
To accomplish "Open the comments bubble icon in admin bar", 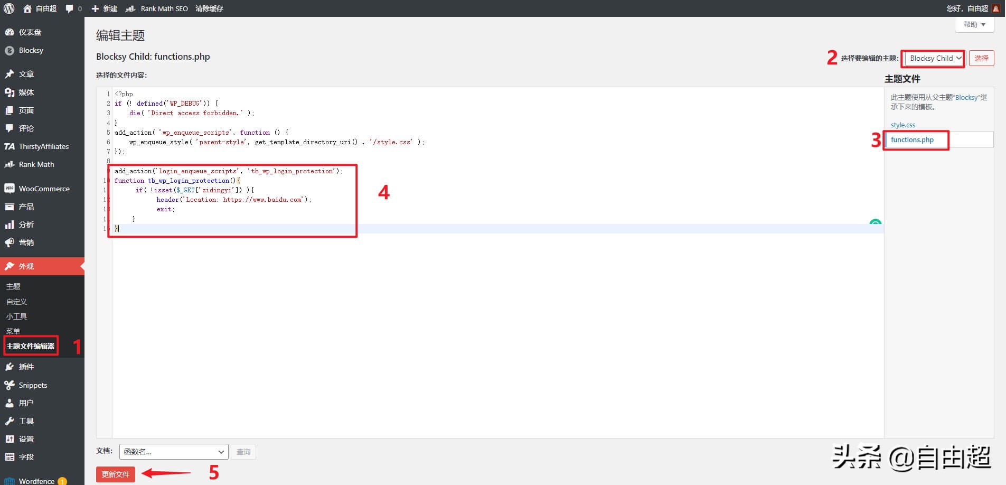I will (70, 9).
